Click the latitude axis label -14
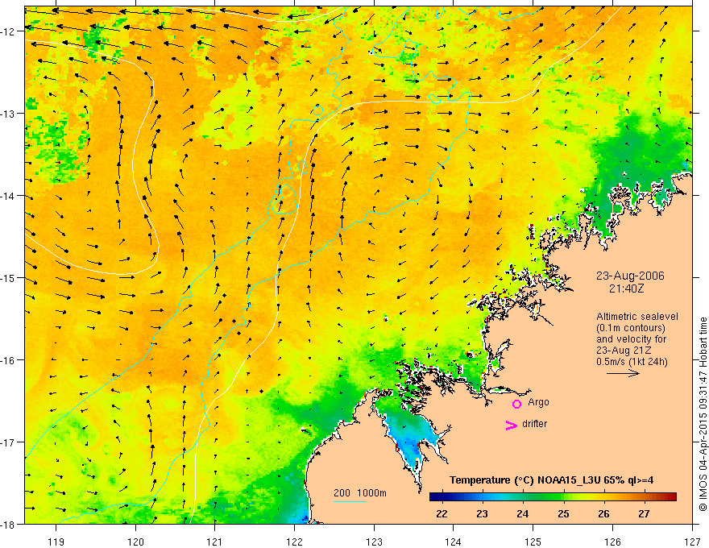This screenshot has width=709, height=548. coord(8,196)
